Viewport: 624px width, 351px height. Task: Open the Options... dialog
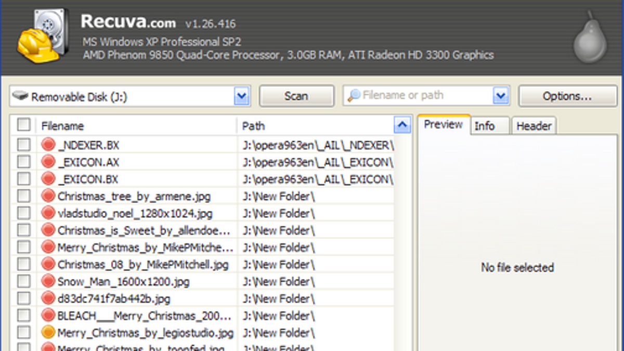[x=567, y=96]
